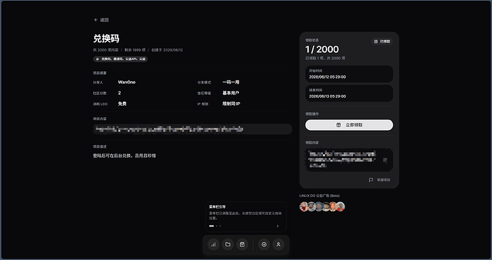Open the shopping bag icon in dock
Image resolution: width=492 pixels, height=260 pixels.
[242, 244]
